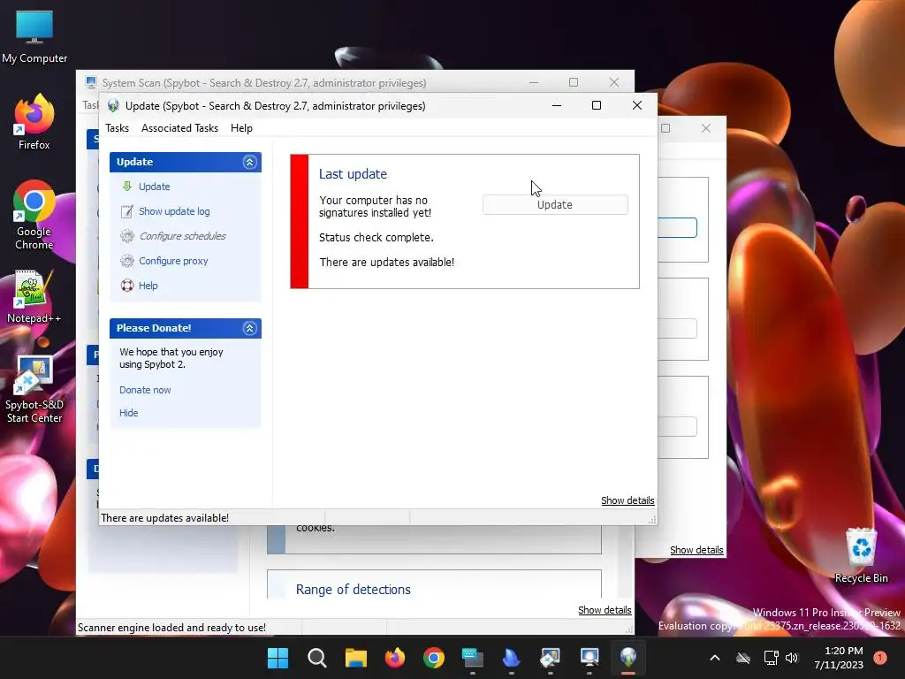Screen dimensions: 905x679
Task: Open the Associated Tasks menu
Action: pyautogui.click(x=179, y=128)
